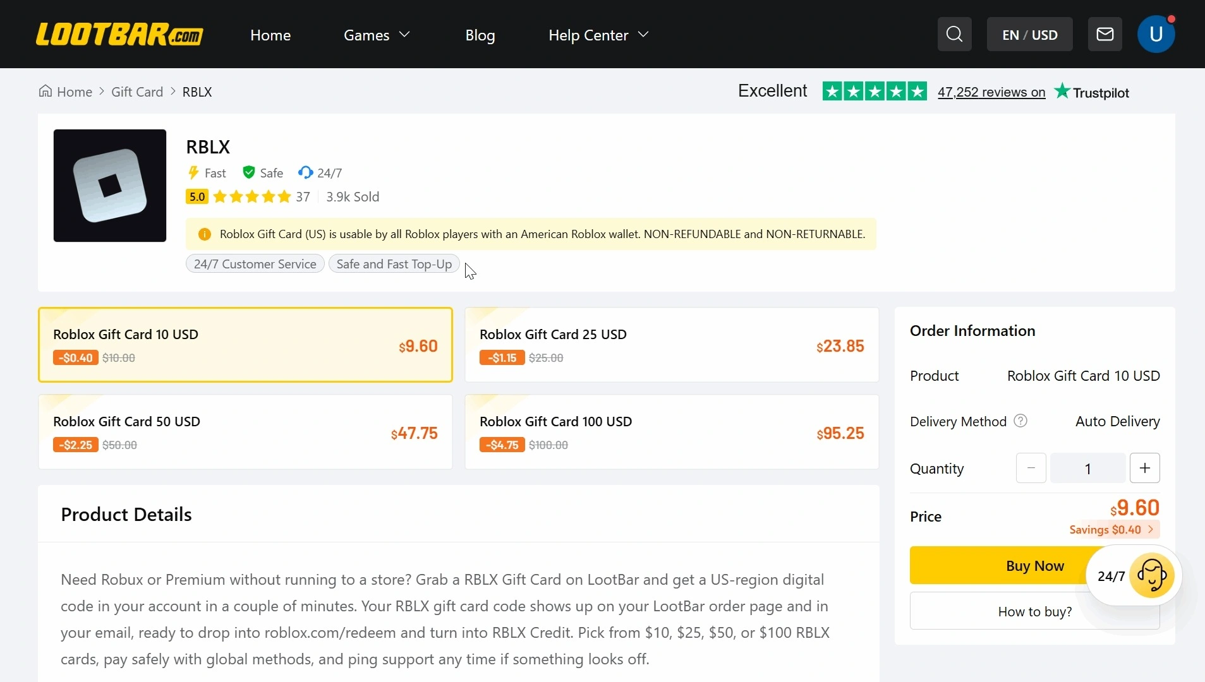
Task: Click the Home breadcrumb link
Action: (x=75, y=92)
